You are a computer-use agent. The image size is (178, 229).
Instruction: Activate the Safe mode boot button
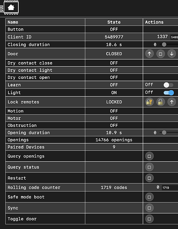(x=149, y=197)
